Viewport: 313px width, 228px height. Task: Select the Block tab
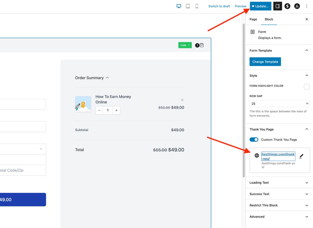[x=269, y=19]
